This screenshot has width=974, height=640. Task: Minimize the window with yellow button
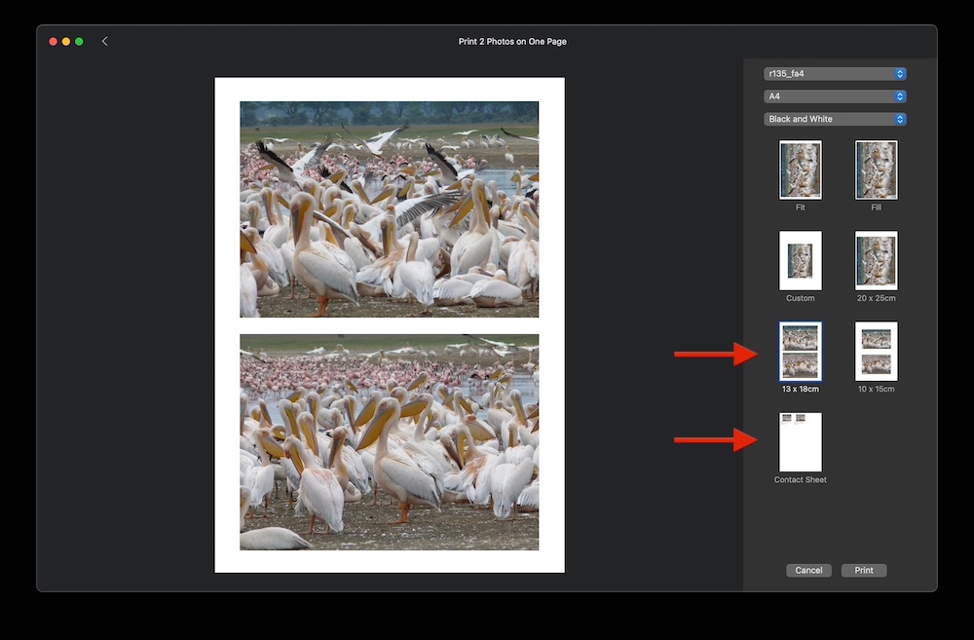click(x=66, y=42)
